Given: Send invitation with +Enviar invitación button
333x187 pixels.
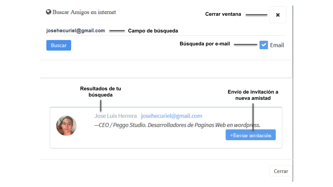Looking at the screenshot, I should tap(250, 135).
